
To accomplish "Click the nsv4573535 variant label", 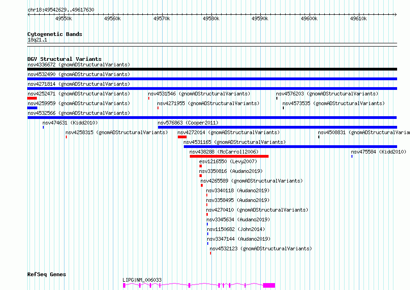I will pos(334,103).
